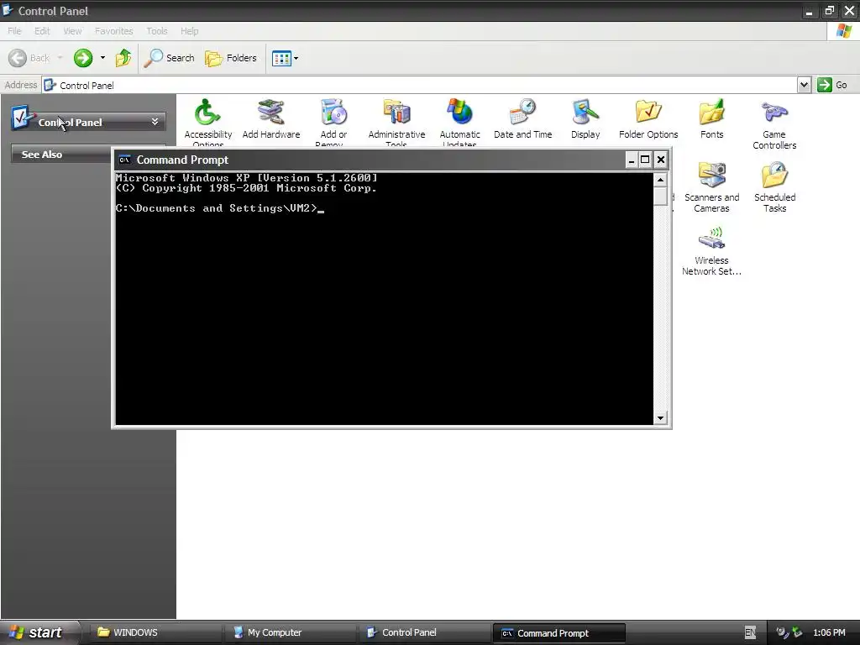Open Add or Remove Programs icon
The width and height of the screenshot is (860, 645).
coord(333,123)
